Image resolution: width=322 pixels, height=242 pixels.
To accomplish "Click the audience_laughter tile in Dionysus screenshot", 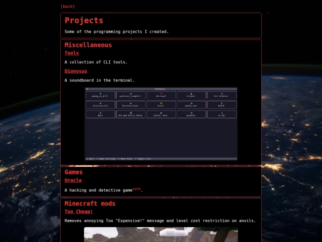I will 131,95.
